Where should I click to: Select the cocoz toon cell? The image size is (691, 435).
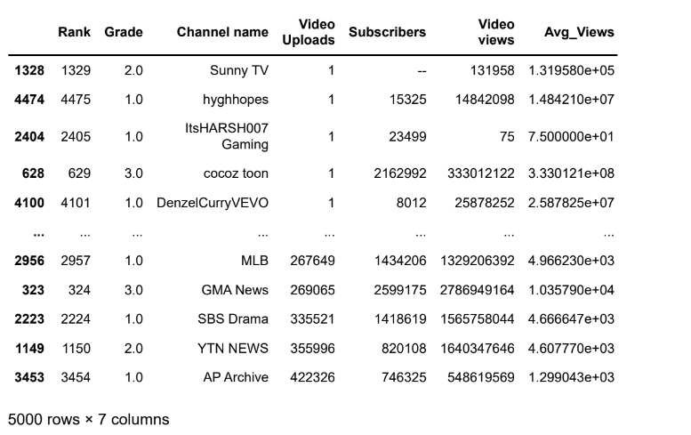pos(236,173)
